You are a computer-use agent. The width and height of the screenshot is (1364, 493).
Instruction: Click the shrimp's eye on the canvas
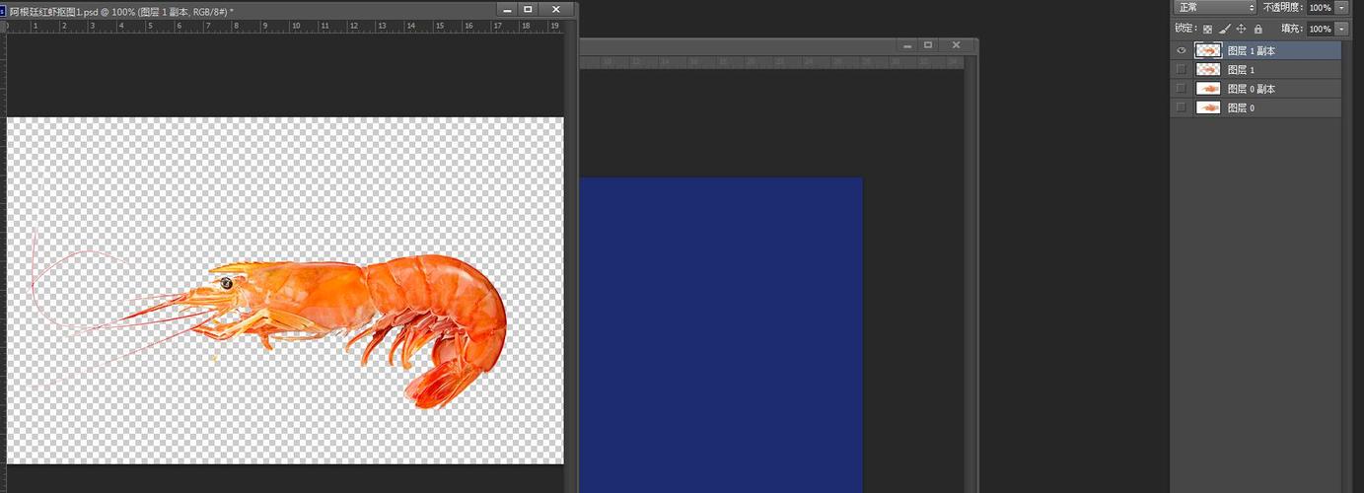click(226, 283)
